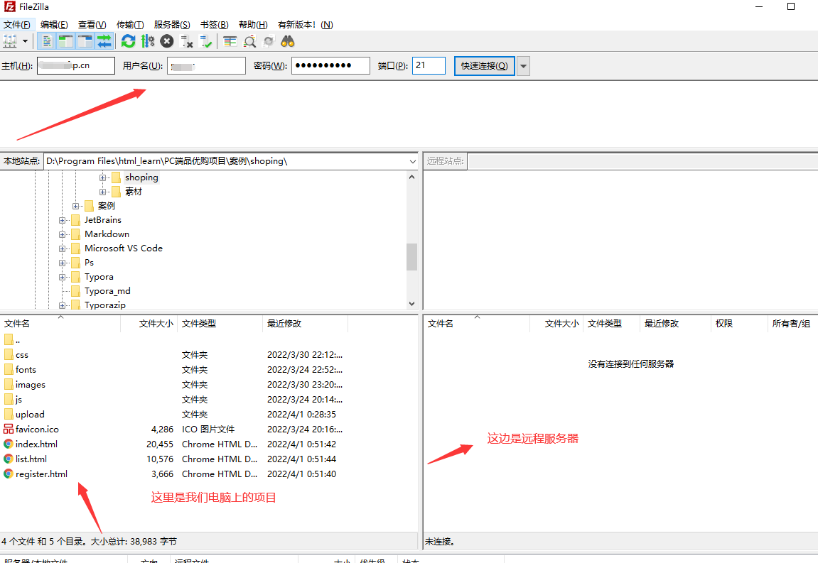Image resolution: width=818 pixels, height=563 pixels.
Task: Open the Site Manager dropdown arrow
Action: coord(25,41)
